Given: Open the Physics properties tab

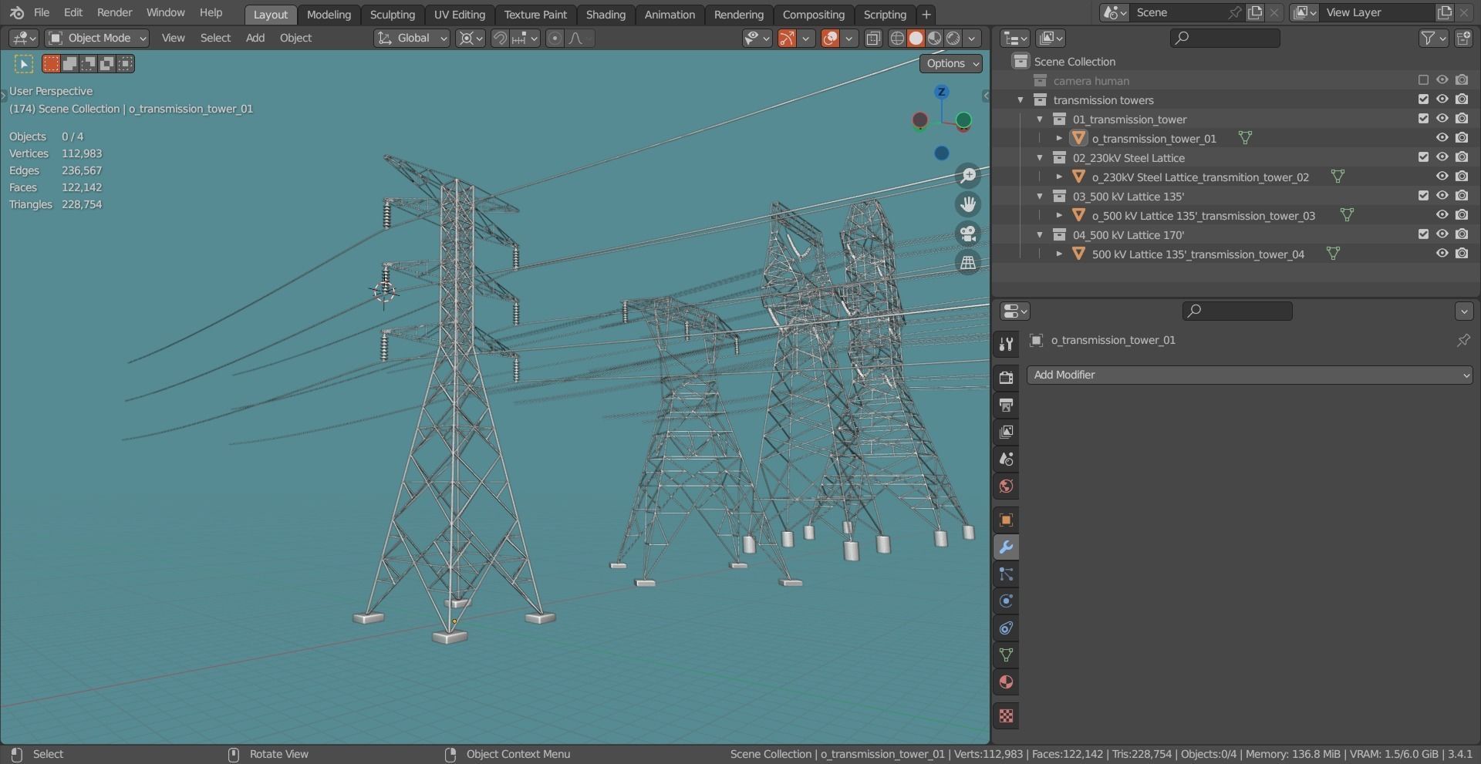Looking at the screenshot, I should pyautogui.click(x=1006, y=601).
